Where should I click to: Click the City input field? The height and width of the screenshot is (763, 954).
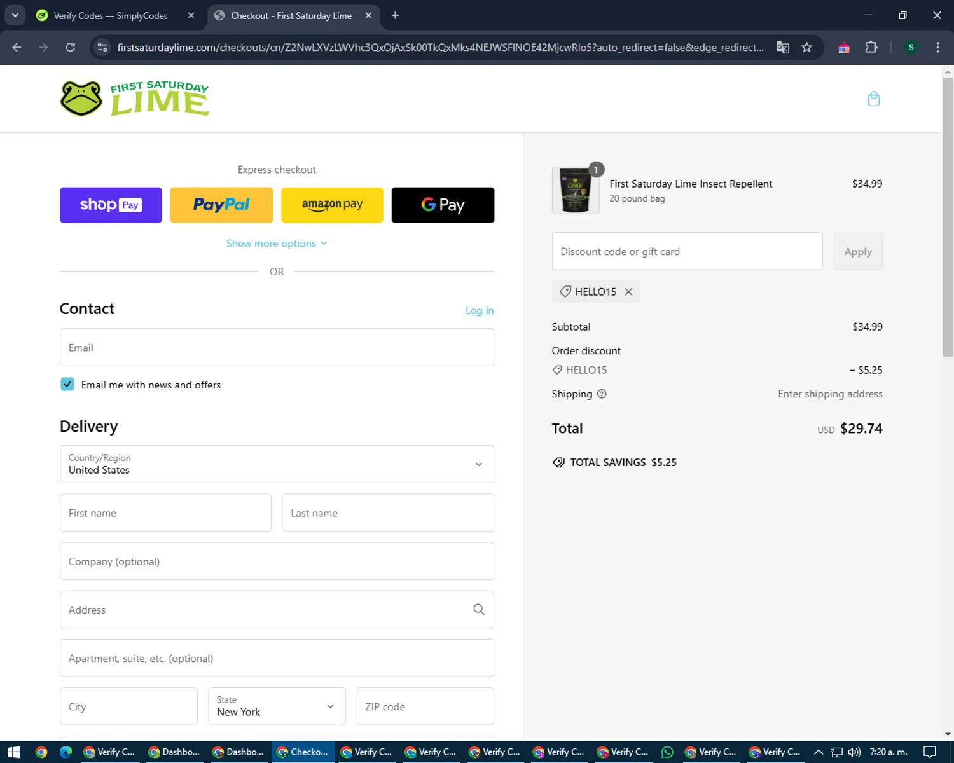tap(128, 706)
